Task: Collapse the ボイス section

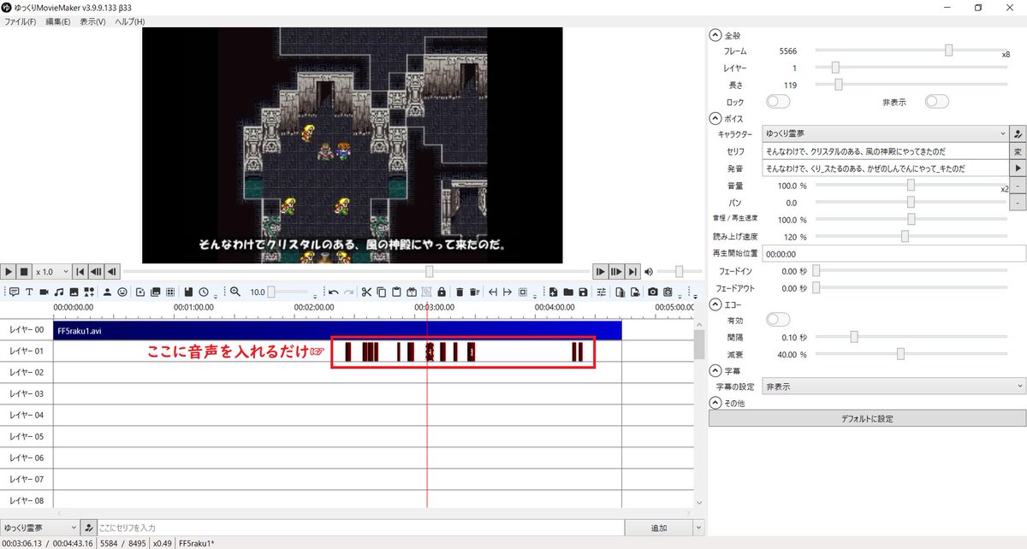Action: (x=715, y=118)
